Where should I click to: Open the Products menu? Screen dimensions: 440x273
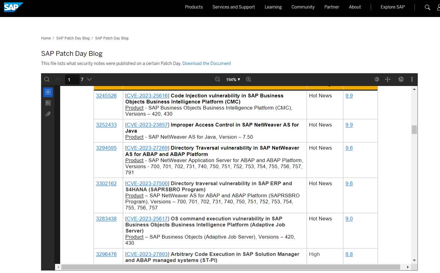194,7
